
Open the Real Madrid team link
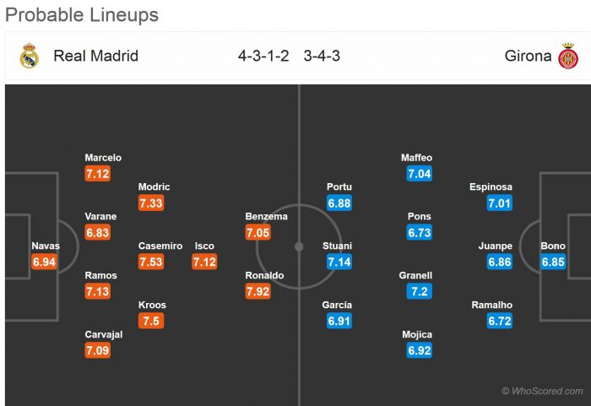[x=95, y=57]
